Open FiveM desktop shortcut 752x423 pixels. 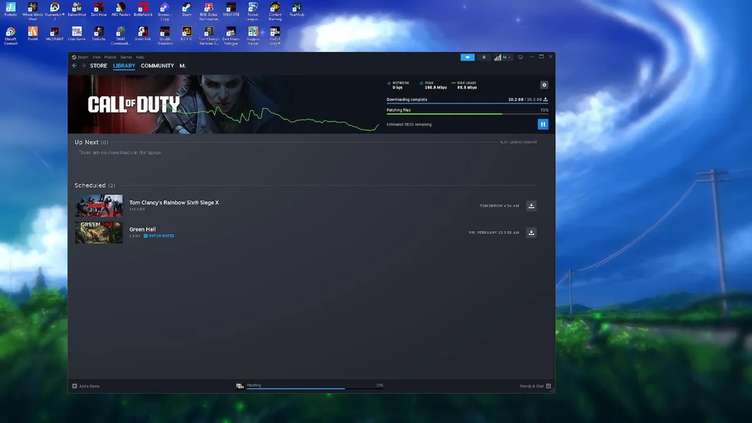click(32, 34)
